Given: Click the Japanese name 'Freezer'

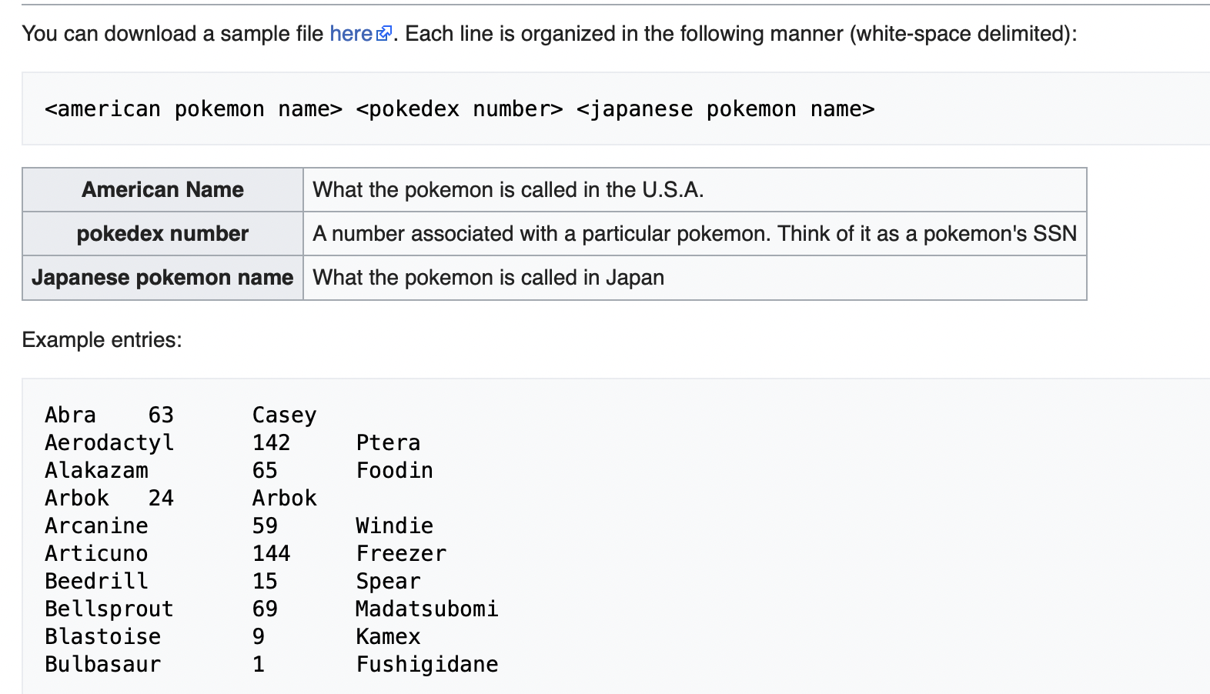Looking at the screenshot, I should pos(401,554).
